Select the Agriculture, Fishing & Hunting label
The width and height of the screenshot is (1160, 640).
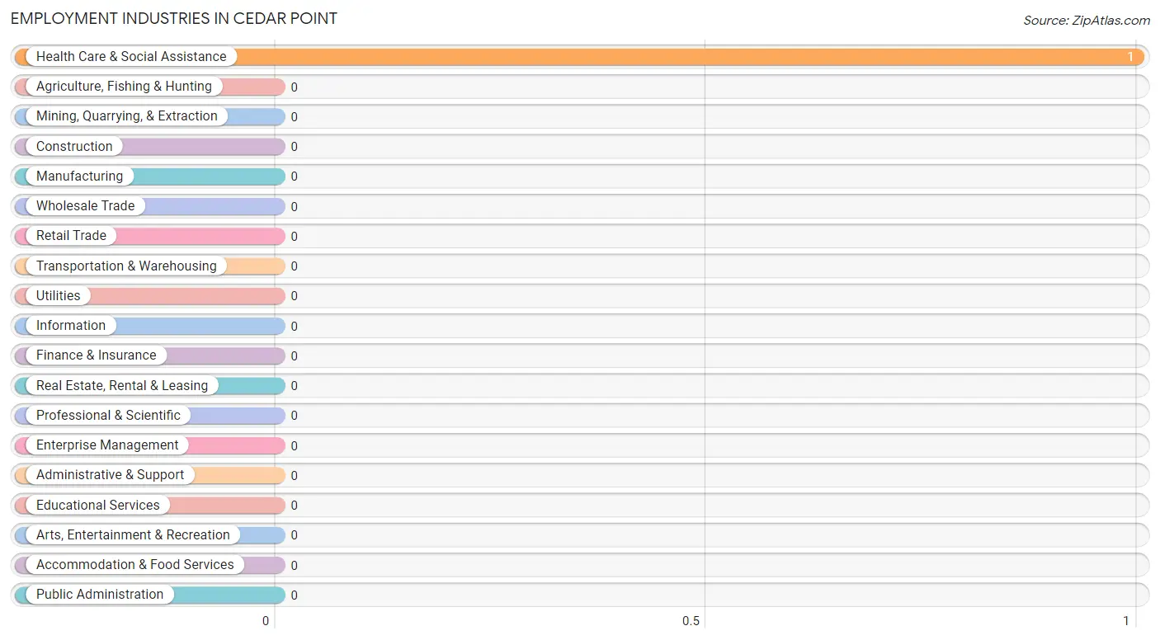pyautogui.click(x=124, y=87)
